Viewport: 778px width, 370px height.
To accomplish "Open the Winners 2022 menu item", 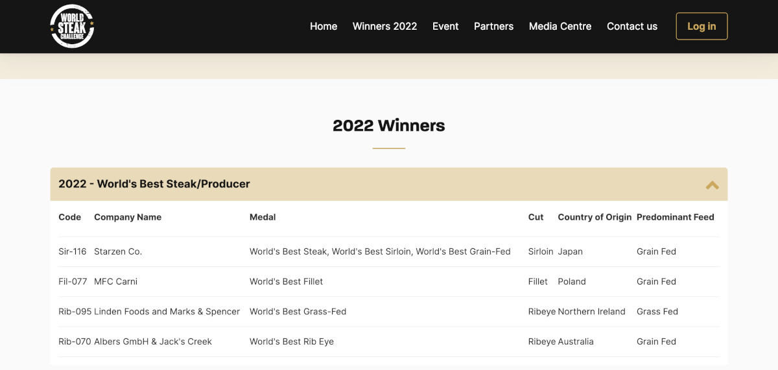I will 384,27.
